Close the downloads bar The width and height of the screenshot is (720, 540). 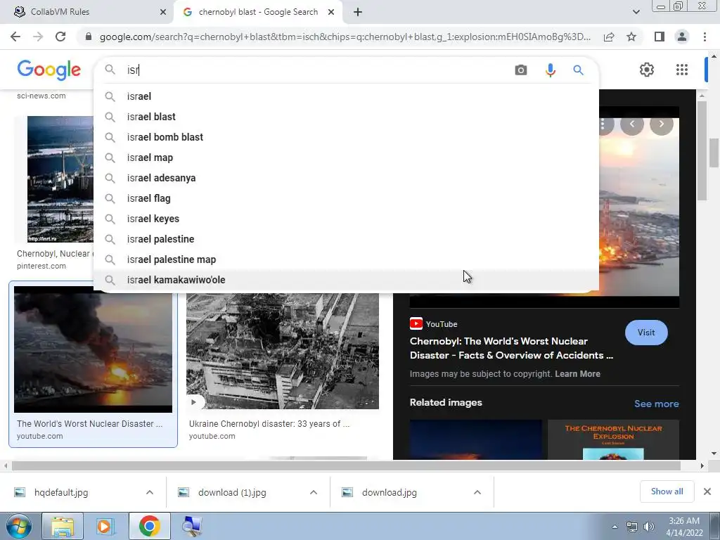(707, 491)
